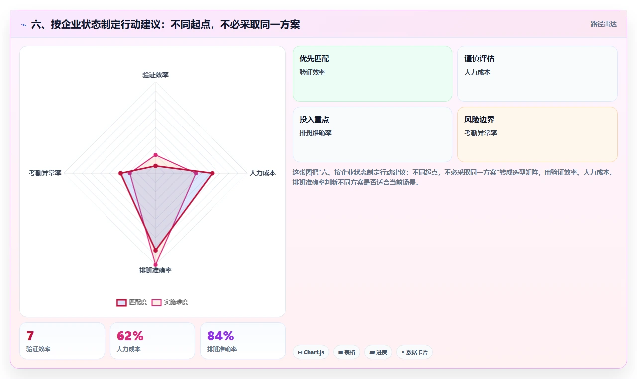The width and height of the screenshot is (637, 379).
Task: Click the 实施难度 data point on 排班准确率 axis
Action: point(155,265)
